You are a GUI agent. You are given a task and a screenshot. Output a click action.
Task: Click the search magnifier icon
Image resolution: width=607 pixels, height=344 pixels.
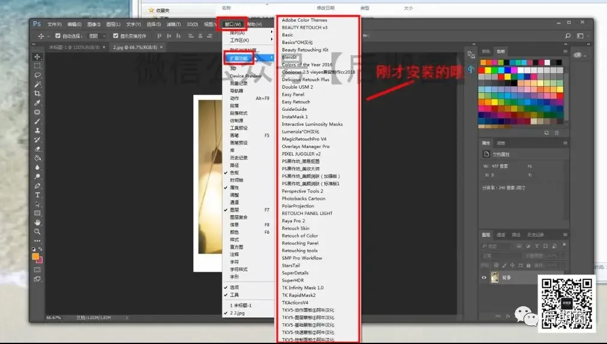tap(567, 35)
